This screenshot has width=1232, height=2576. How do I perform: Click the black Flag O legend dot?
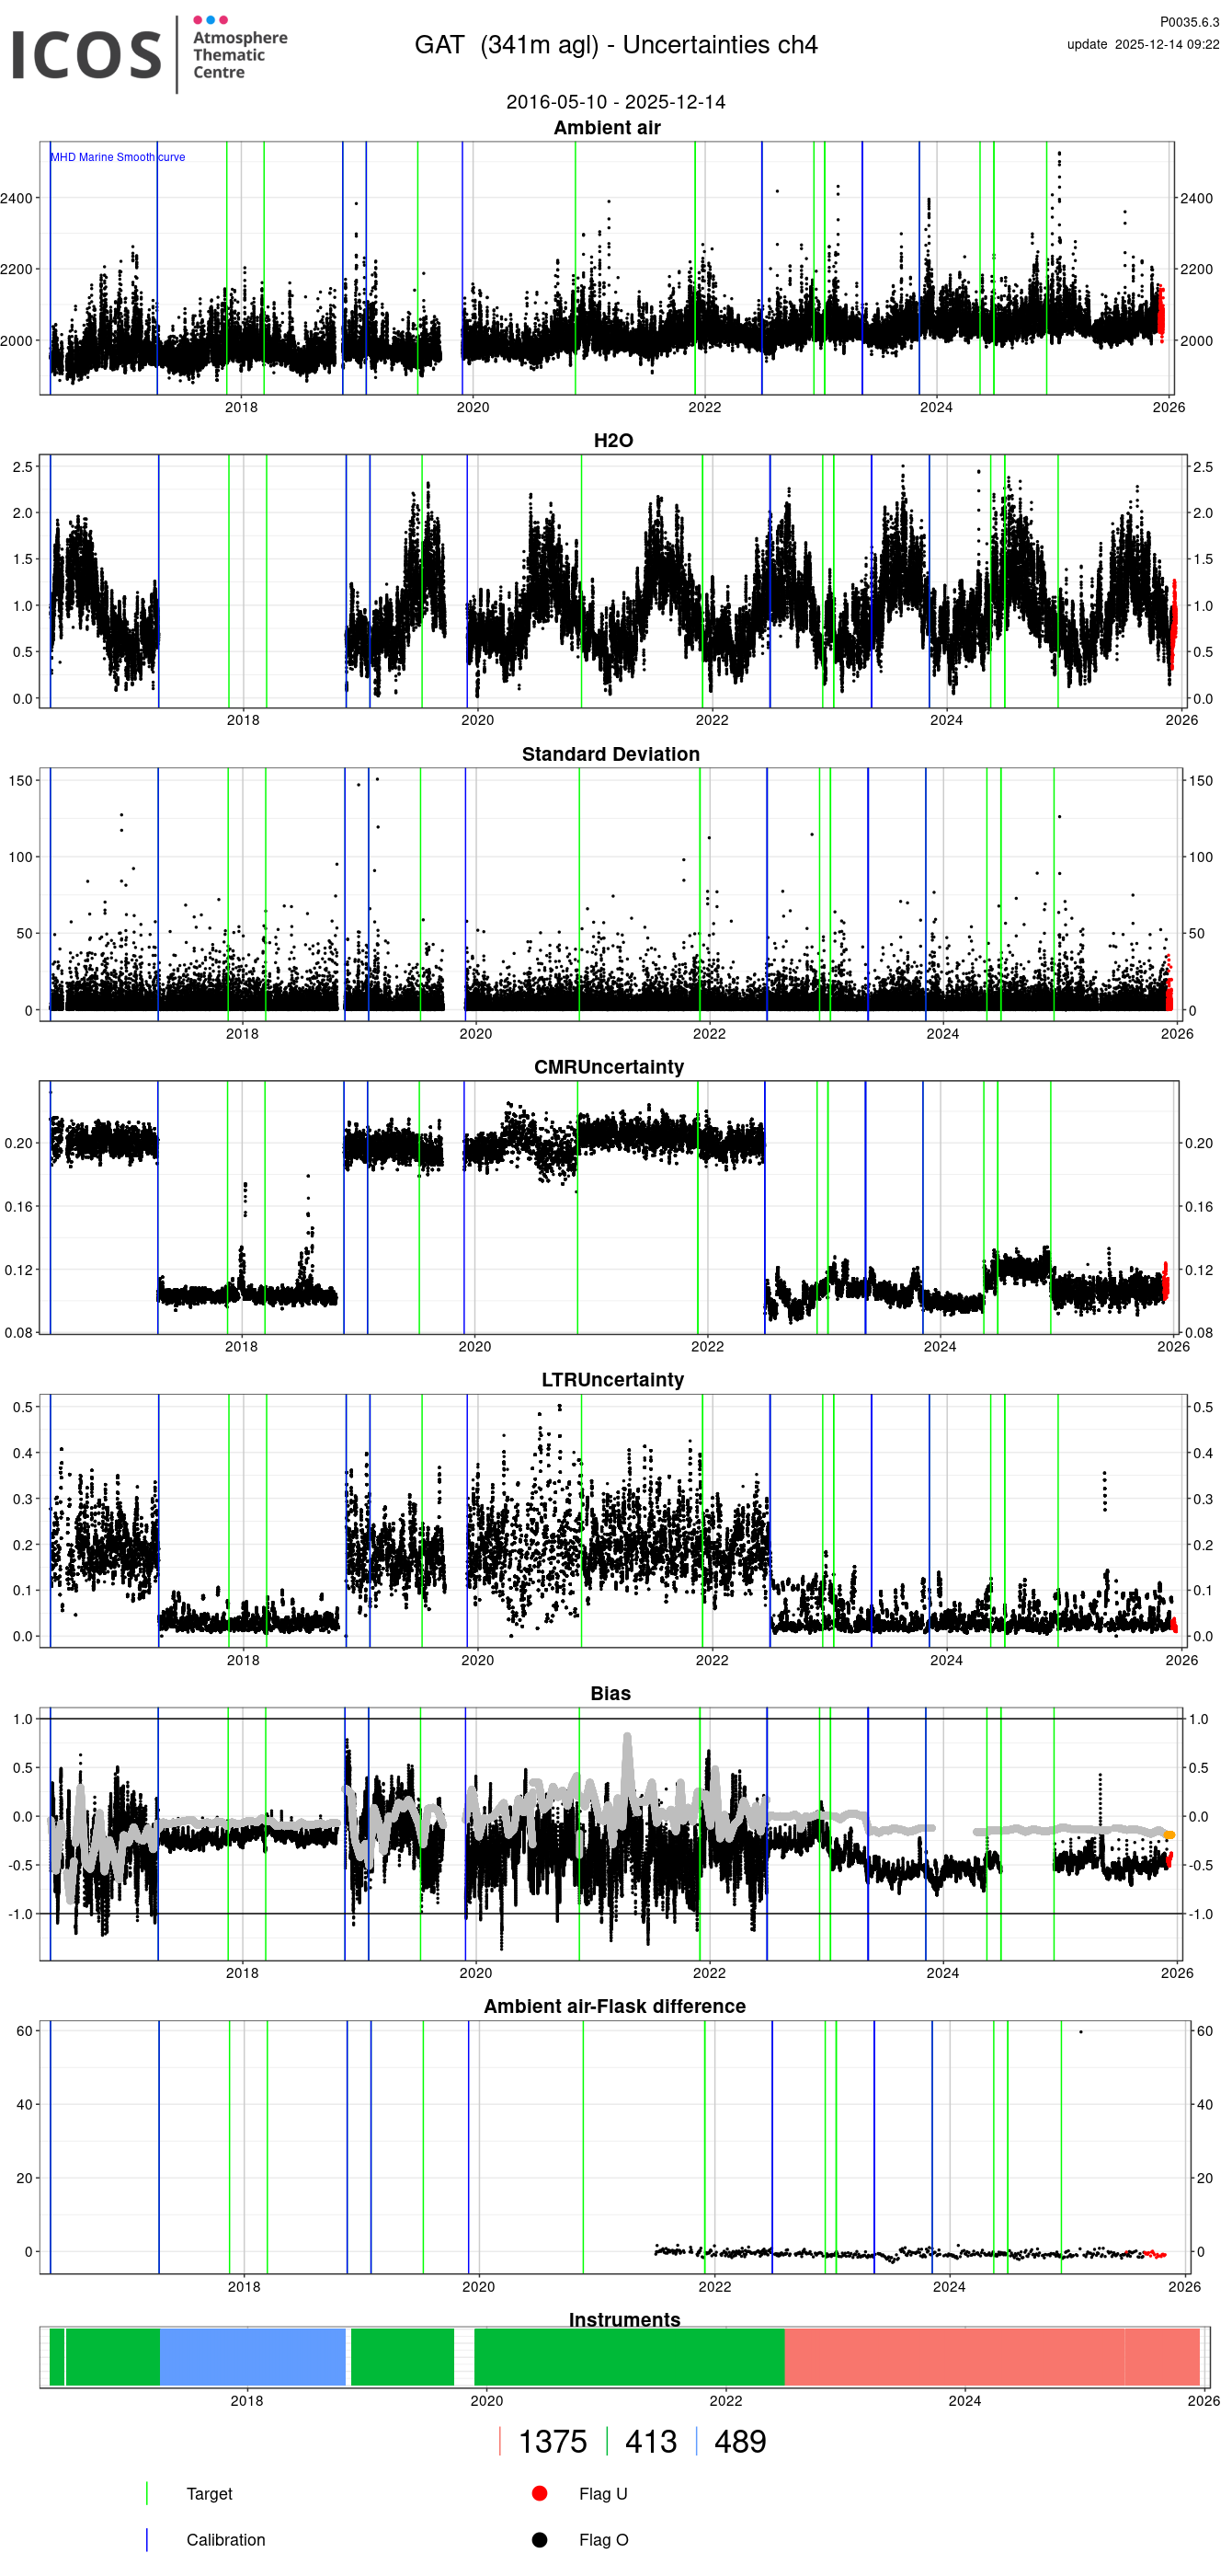[540, 2539]
